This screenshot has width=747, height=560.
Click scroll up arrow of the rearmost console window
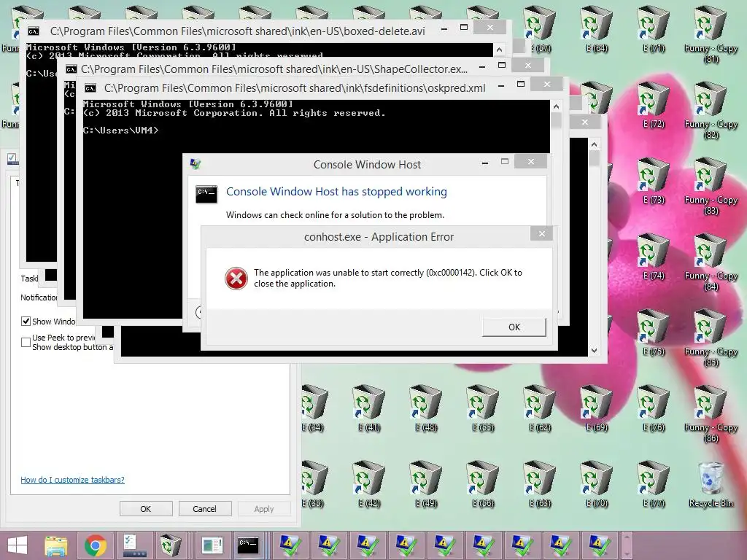[594, 144]
